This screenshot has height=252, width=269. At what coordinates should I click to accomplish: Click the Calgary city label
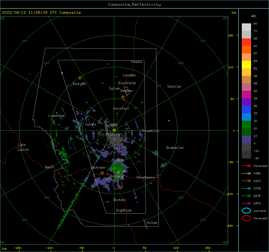(x=117, y=176)
